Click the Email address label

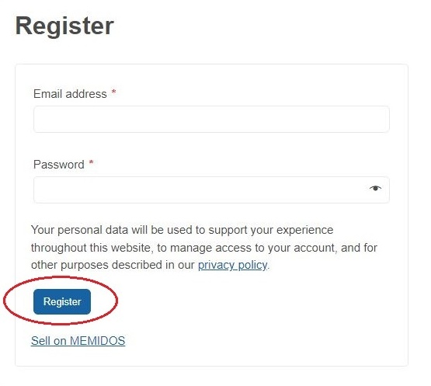point(70,94)
